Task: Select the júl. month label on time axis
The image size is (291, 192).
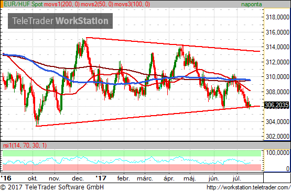Action: click(237, 179)
